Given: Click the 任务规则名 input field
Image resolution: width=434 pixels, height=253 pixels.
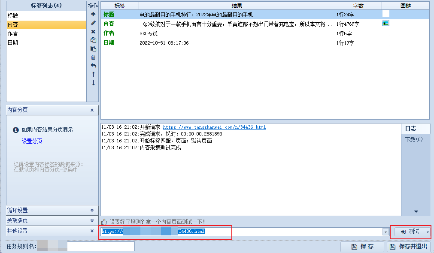Looking at the screenshot, I should click(100, 246).
